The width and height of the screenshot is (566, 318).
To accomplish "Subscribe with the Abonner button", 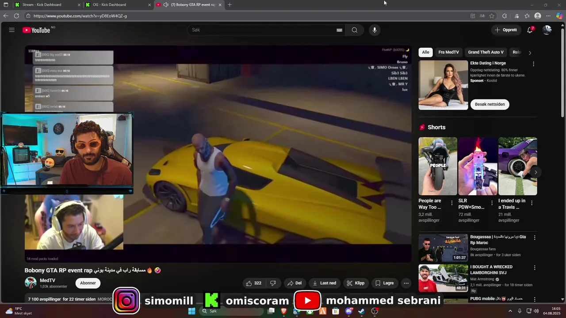I will pos(88,283).
